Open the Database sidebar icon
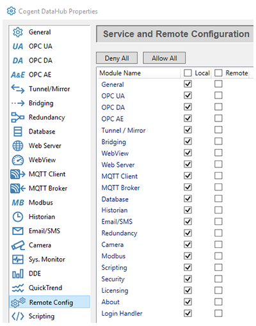Image resolution: width=256 pixels, height=326 pixels. tap(18, 132)
